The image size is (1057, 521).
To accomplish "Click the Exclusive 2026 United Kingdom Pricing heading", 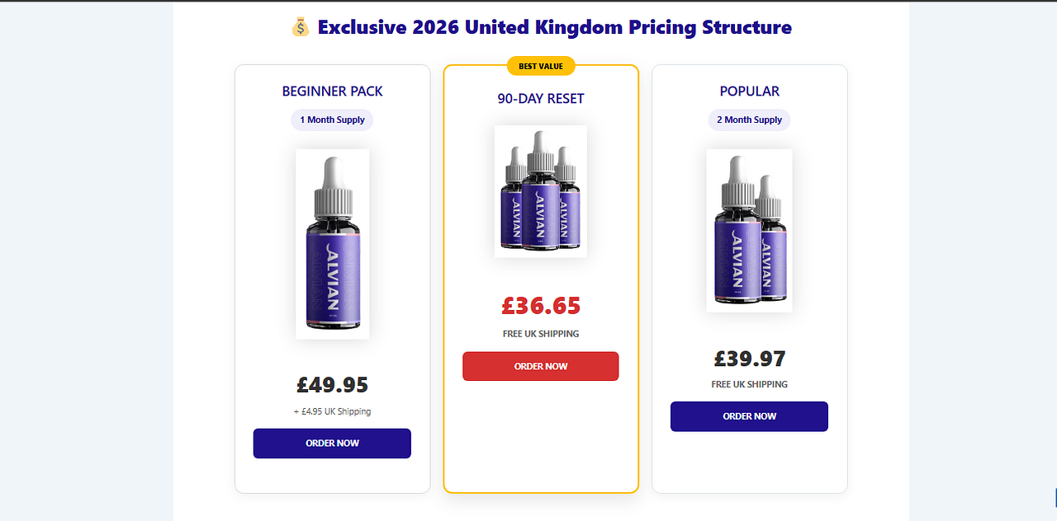I will [x=554, y=27].
